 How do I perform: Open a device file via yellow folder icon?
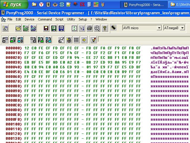pyautogui.click(x=18, y=28)
